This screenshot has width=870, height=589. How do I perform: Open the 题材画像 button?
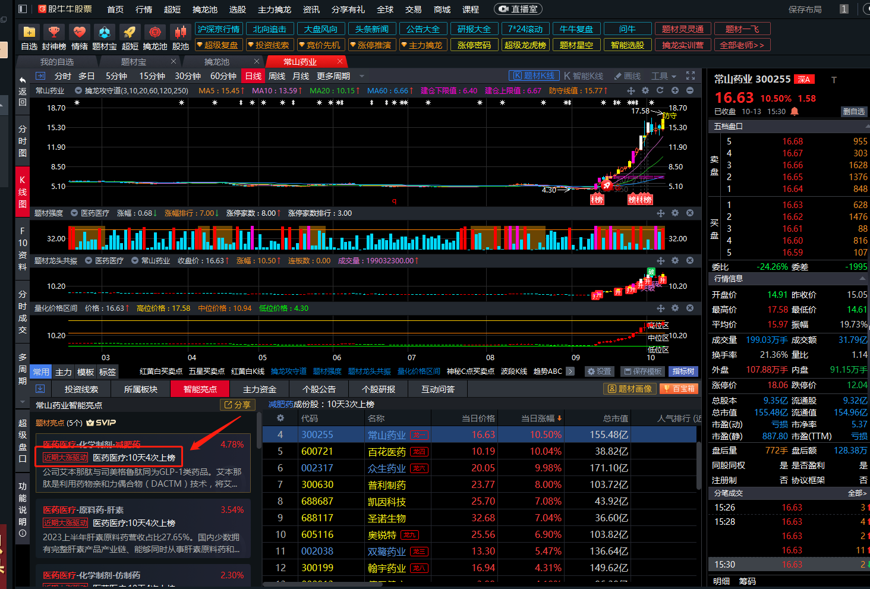[629, 389]
